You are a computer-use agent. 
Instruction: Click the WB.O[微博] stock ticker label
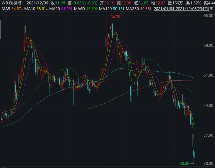tap(12, 3)
